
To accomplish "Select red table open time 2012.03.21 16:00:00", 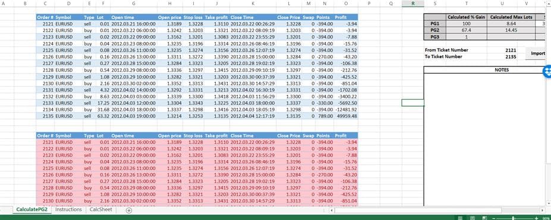I will point(134,142).
